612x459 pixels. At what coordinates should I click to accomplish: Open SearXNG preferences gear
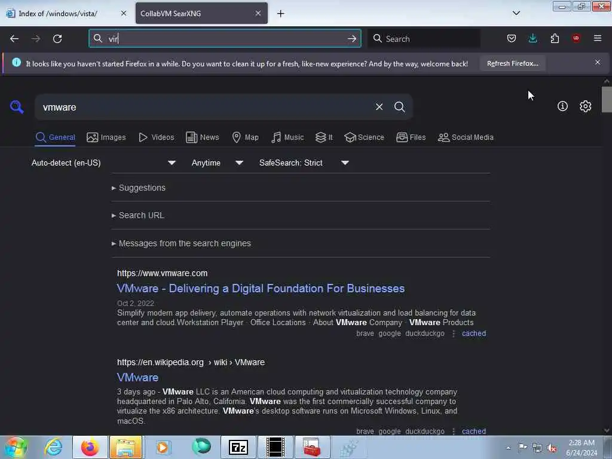click(x=586, y=106)
